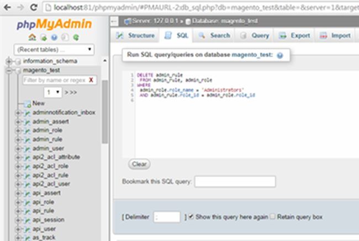Open the Export tab
359x241 pixels.
(294, 35)
